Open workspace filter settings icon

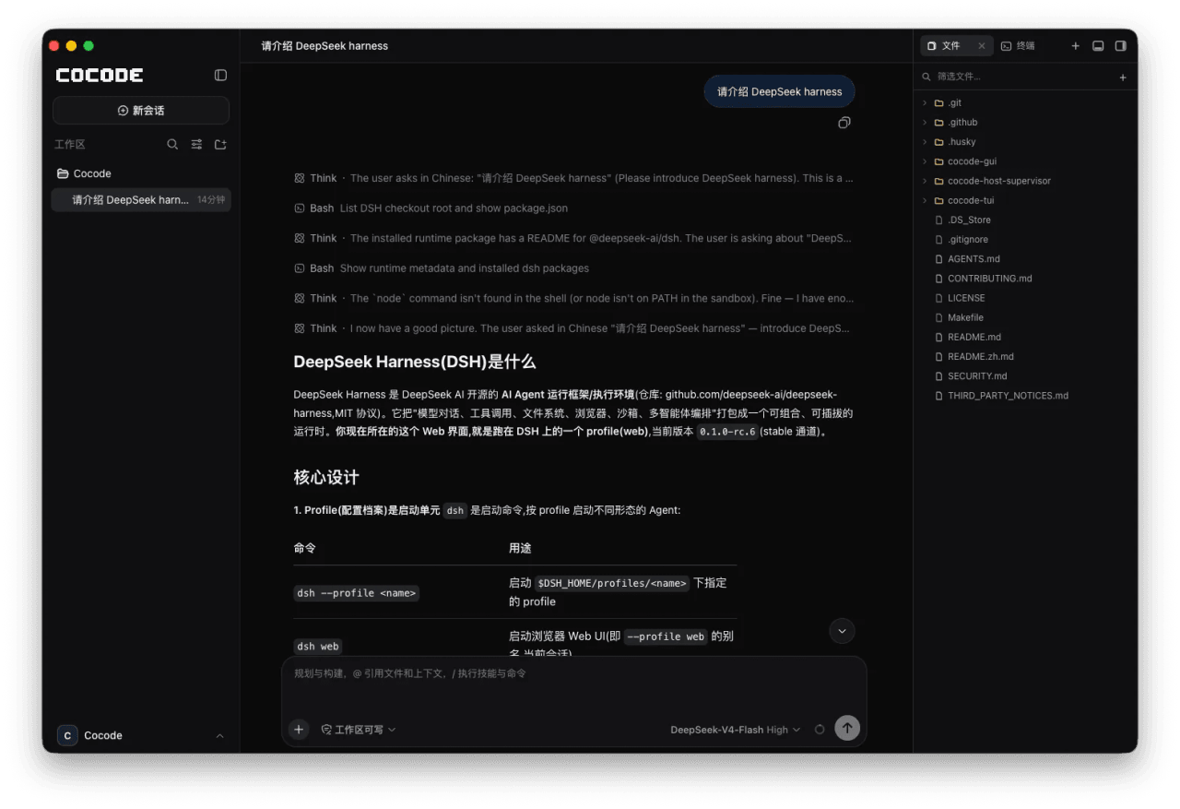click(x=196, y=144)
